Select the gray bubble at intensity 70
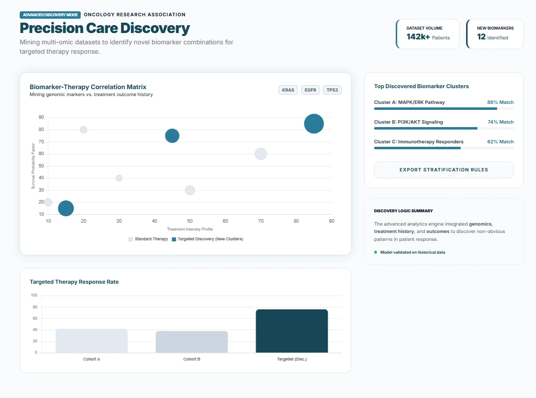Screen dimensions: 536x398 pos(261,154)
